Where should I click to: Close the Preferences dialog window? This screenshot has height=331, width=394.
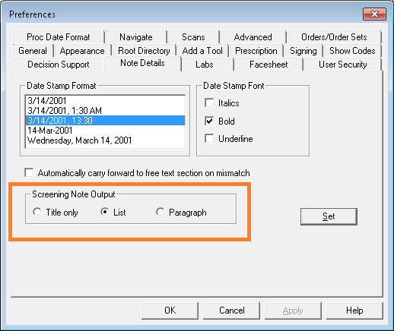coord(374,14)
